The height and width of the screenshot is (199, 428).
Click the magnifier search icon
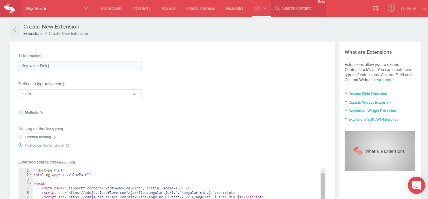click(x=277, y=8)
